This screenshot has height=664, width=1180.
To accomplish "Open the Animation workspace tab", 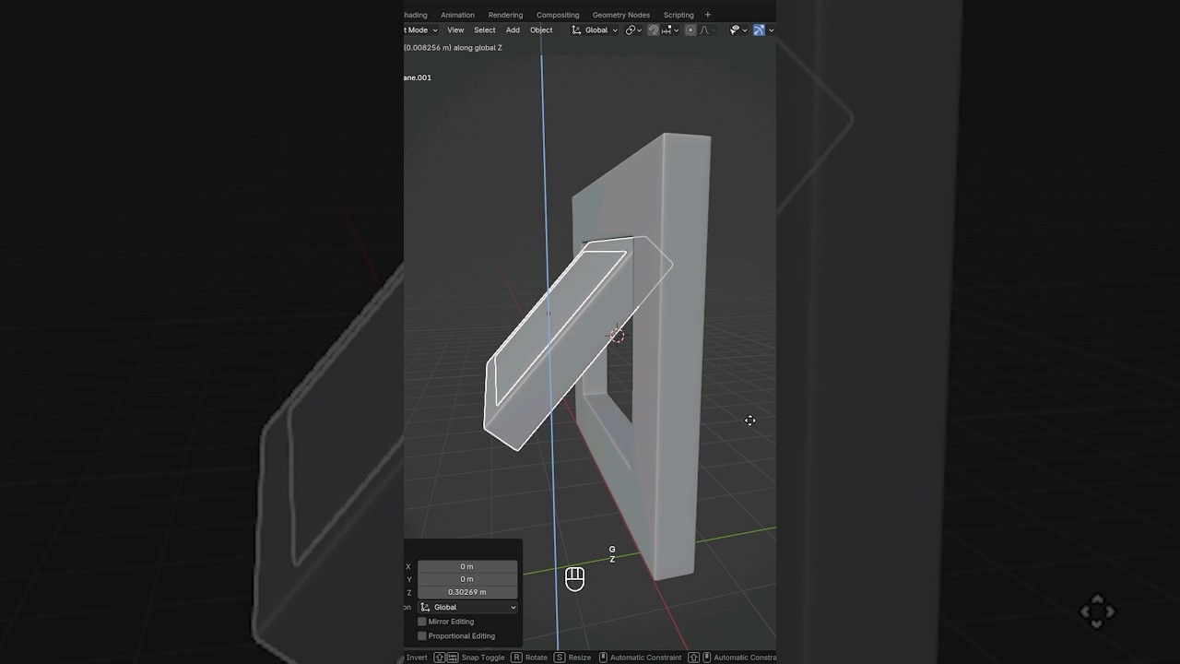I will 457,15.
